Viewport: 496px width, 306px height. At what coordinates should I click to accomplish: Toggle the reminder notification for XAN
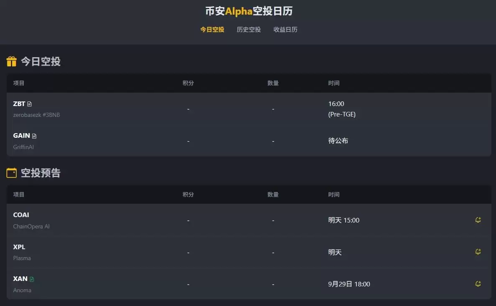[478, 283]
